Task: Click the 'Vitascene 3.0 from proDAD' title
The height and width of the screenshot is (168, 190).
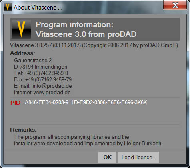Action: [x=86, y=34]
